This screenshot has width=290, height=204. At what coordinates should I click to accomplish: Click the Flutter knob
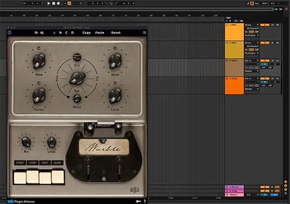click(39, 96)
